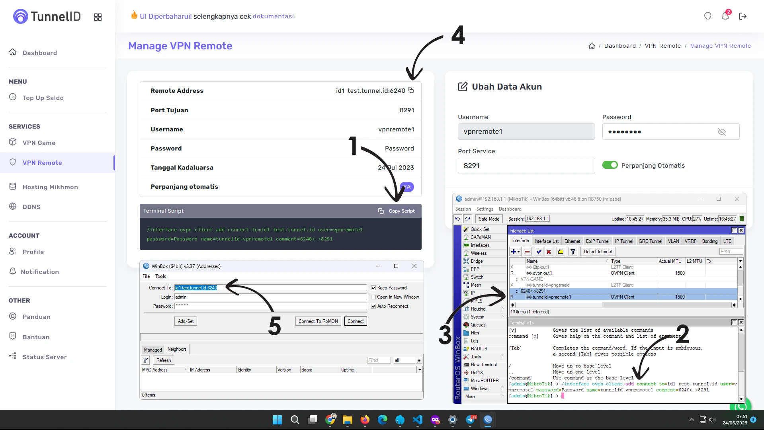
Task: Open the notifications bell with badge
Action: pos(725,16)
